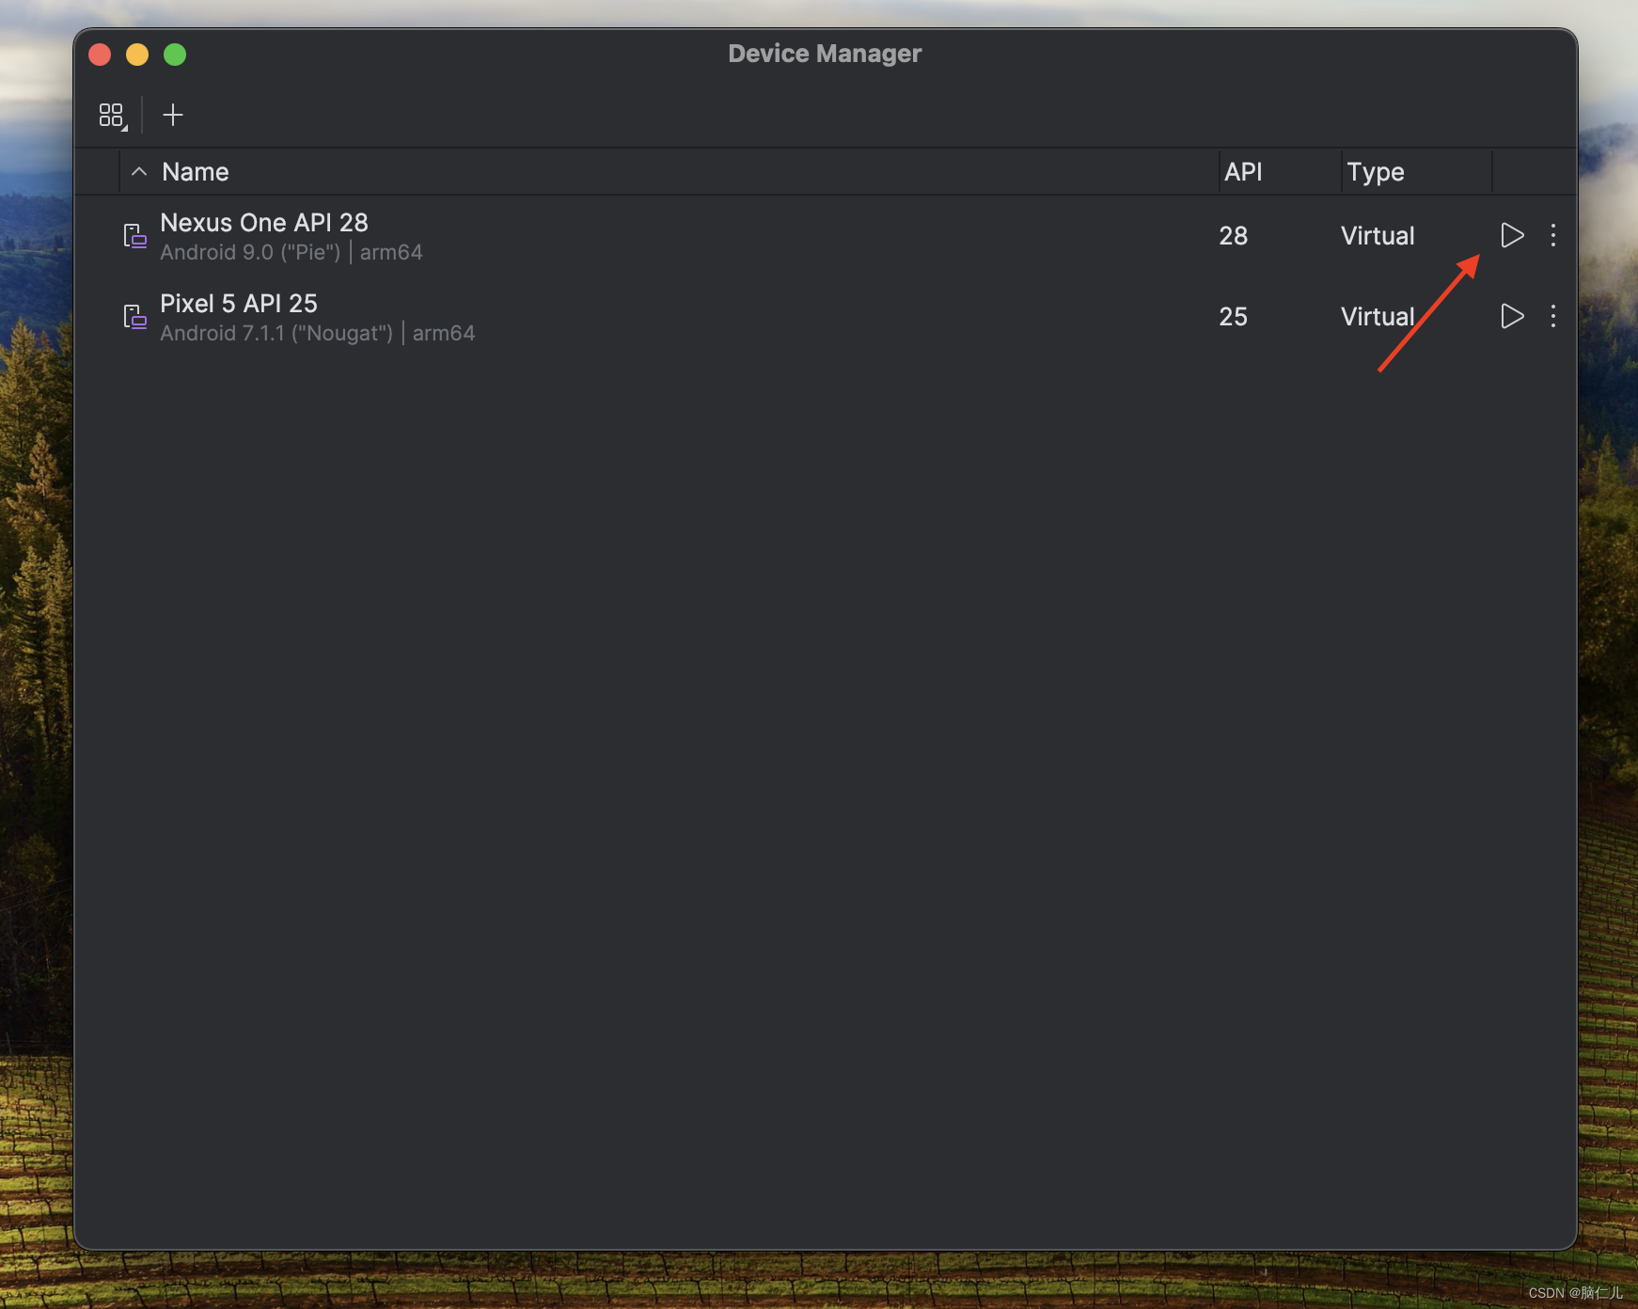Sort devices by the API column header
The image size is (1638, 1309).
[1242, 171]
